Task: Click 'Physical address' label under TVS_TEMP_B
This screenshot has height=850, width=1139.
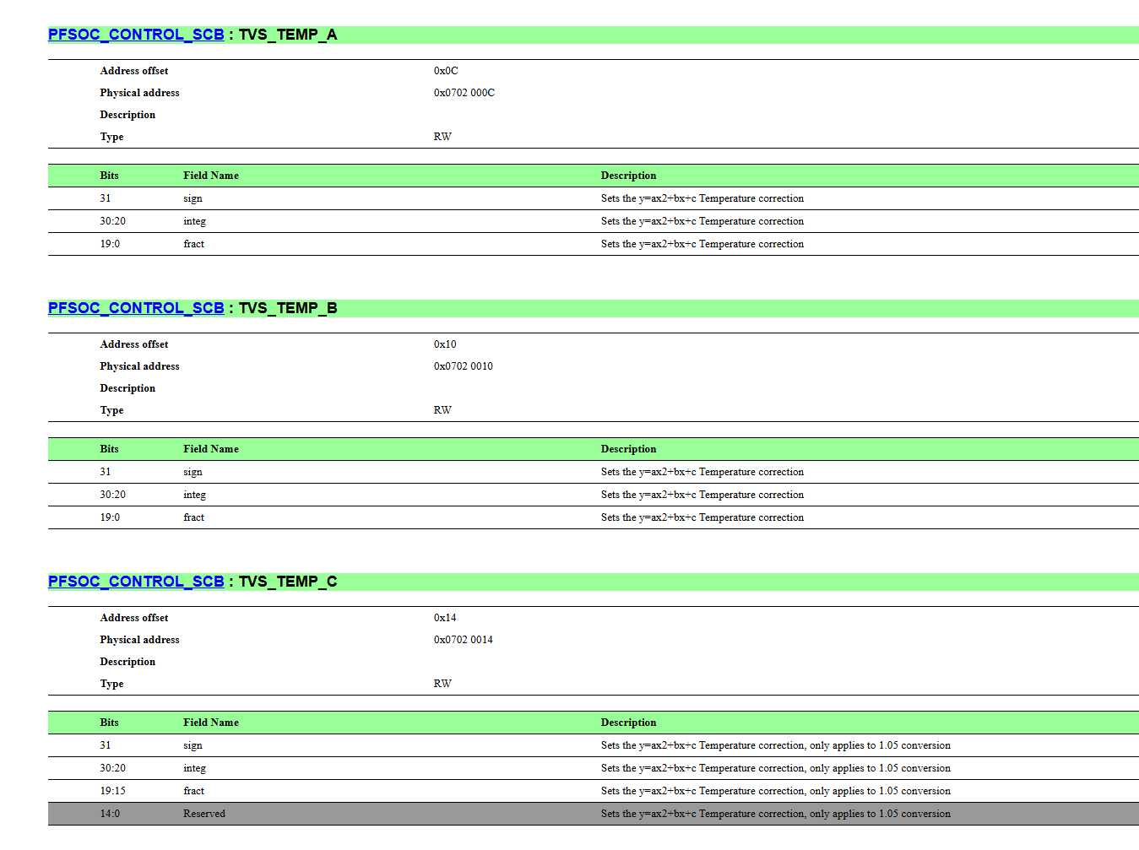Action: [x=139, y=366]
